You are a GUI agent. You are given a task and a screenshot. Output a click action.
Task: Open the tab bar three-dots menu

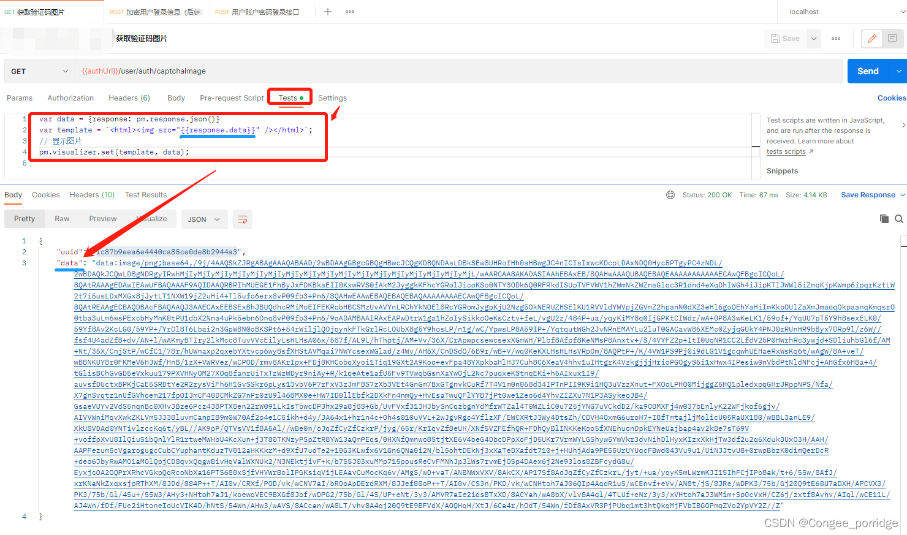[x=350, y=12]
